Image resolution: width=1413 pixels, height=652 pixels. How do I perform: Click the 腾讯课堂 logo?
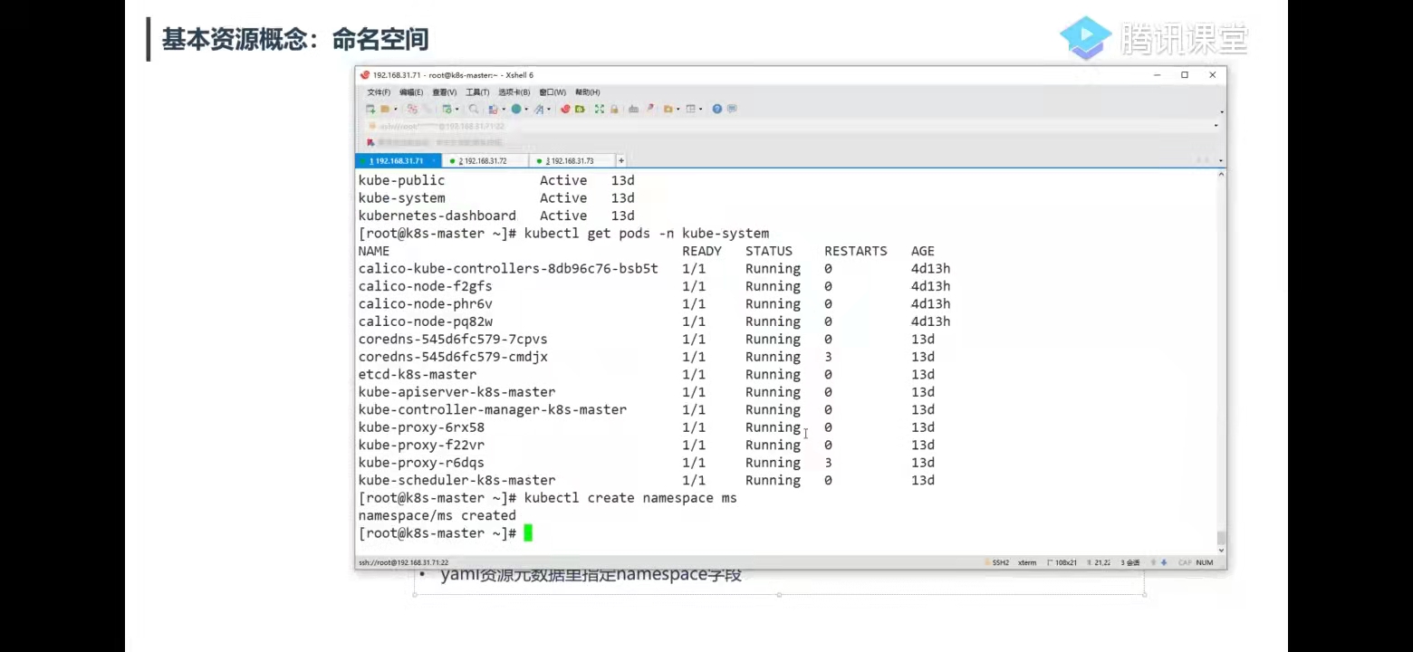(x=1155, y=38)
